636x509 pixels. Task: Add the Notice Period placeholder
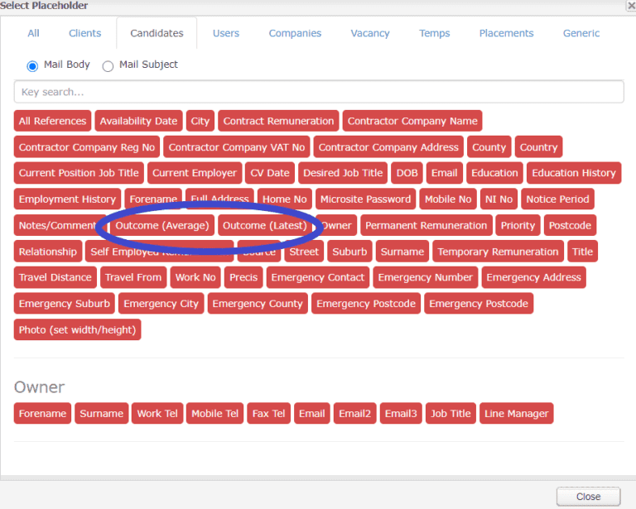tap(557, 199)
